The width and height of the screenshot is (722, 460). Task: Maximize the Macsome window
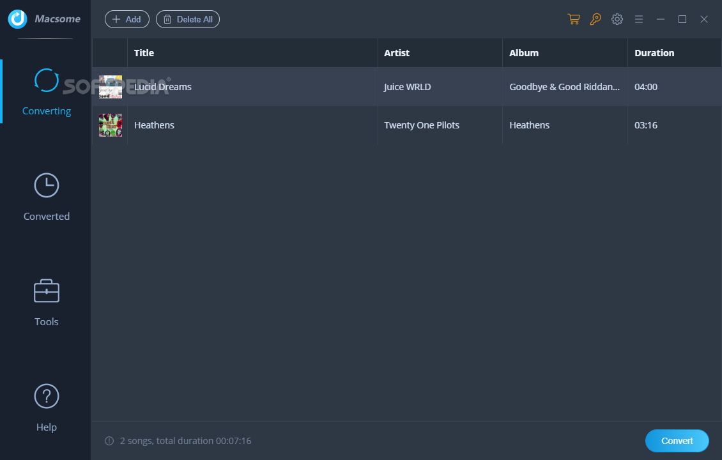coord(682,19)
